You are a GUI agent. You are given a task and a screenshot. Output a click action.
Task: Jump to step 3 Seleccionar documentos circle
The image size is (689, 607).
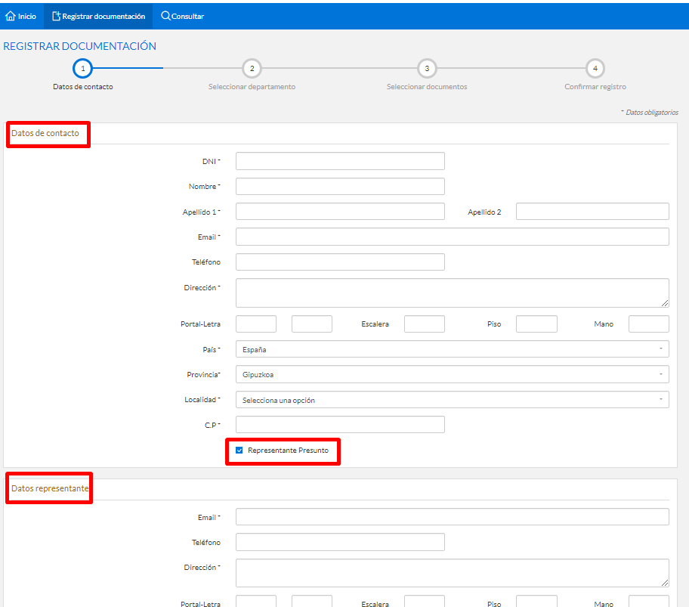tap(427, 68)
